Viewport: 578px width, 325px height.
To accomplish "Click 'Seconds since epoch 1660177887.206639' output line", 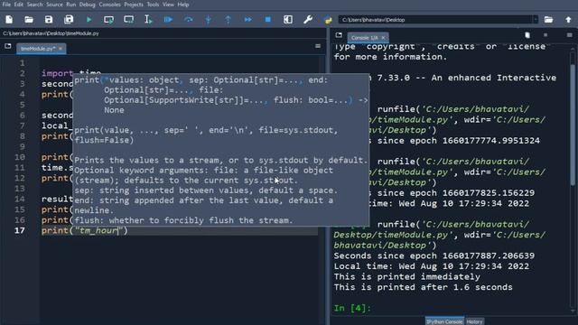I will pyautogui.click(x=434, y=255).
